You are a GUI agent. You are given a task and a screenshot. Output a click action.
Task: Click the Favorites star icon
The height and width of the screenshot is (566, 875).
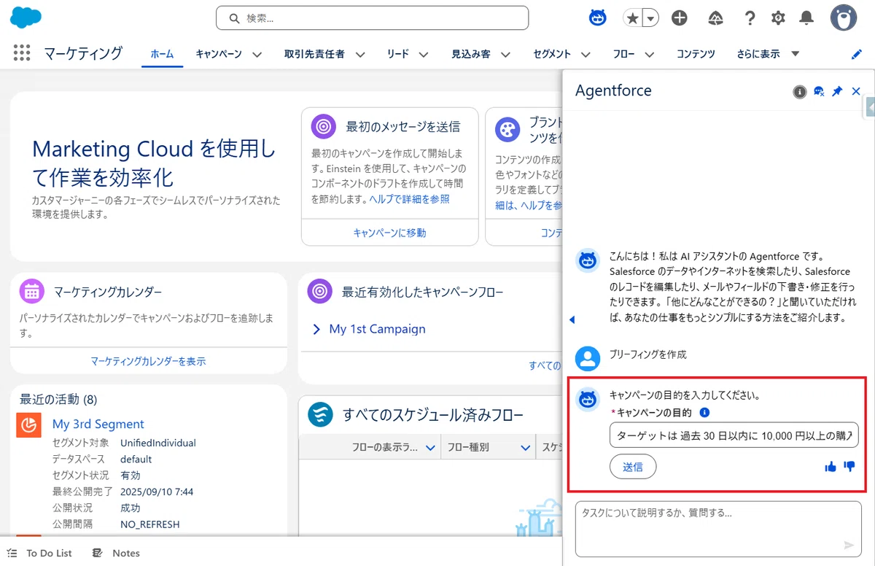(631, 18)
